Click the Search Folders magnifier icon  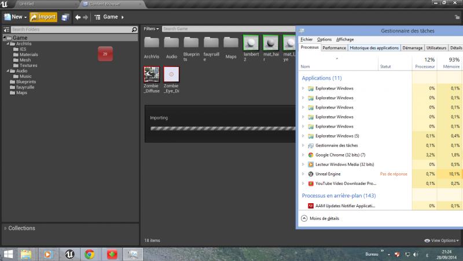pyautogui.click(x=134, y=29)
